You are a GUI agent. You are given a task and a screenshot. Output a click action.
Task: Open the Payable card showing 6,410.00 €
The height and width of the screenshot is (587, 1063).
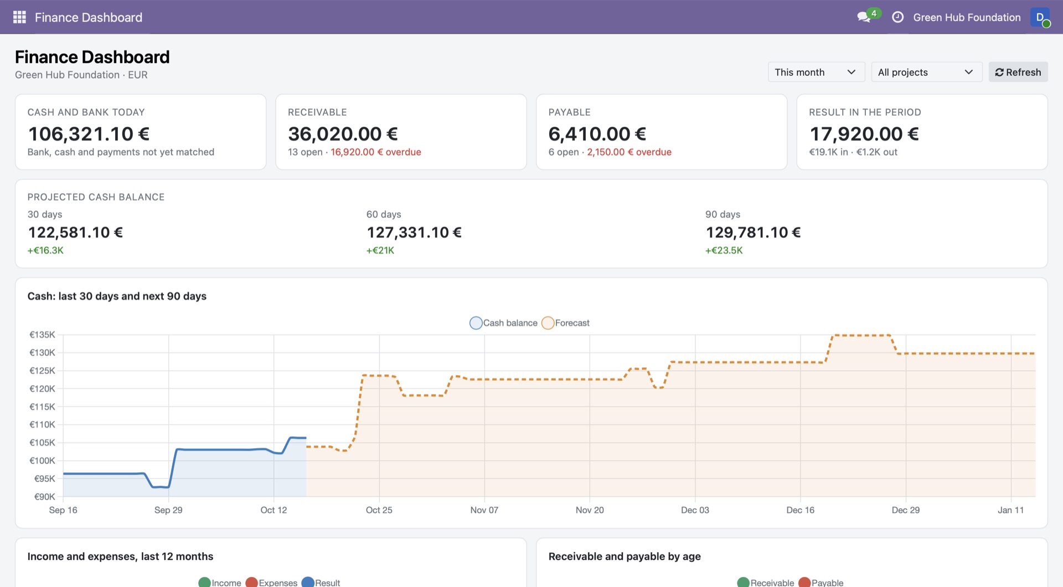pyautogui.click(x=662, y=132)
